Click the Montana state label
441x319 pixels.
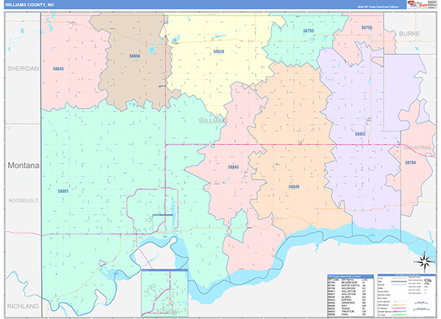24,165
